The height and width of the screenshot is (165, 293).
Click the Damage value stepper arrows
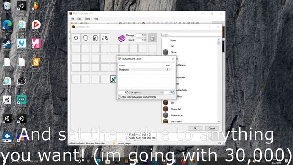[x=145, y=35]
